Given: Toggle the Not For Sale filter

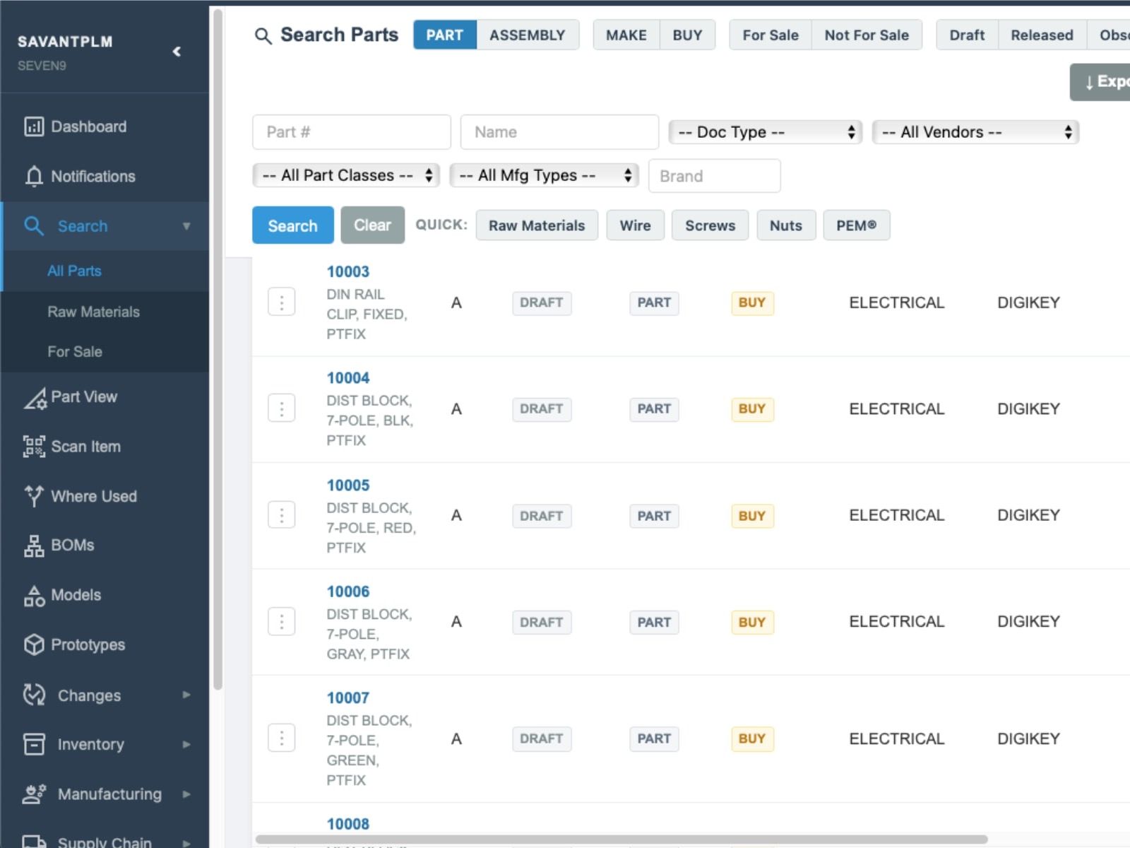Looking at the screenshot, I should point(867,35).
